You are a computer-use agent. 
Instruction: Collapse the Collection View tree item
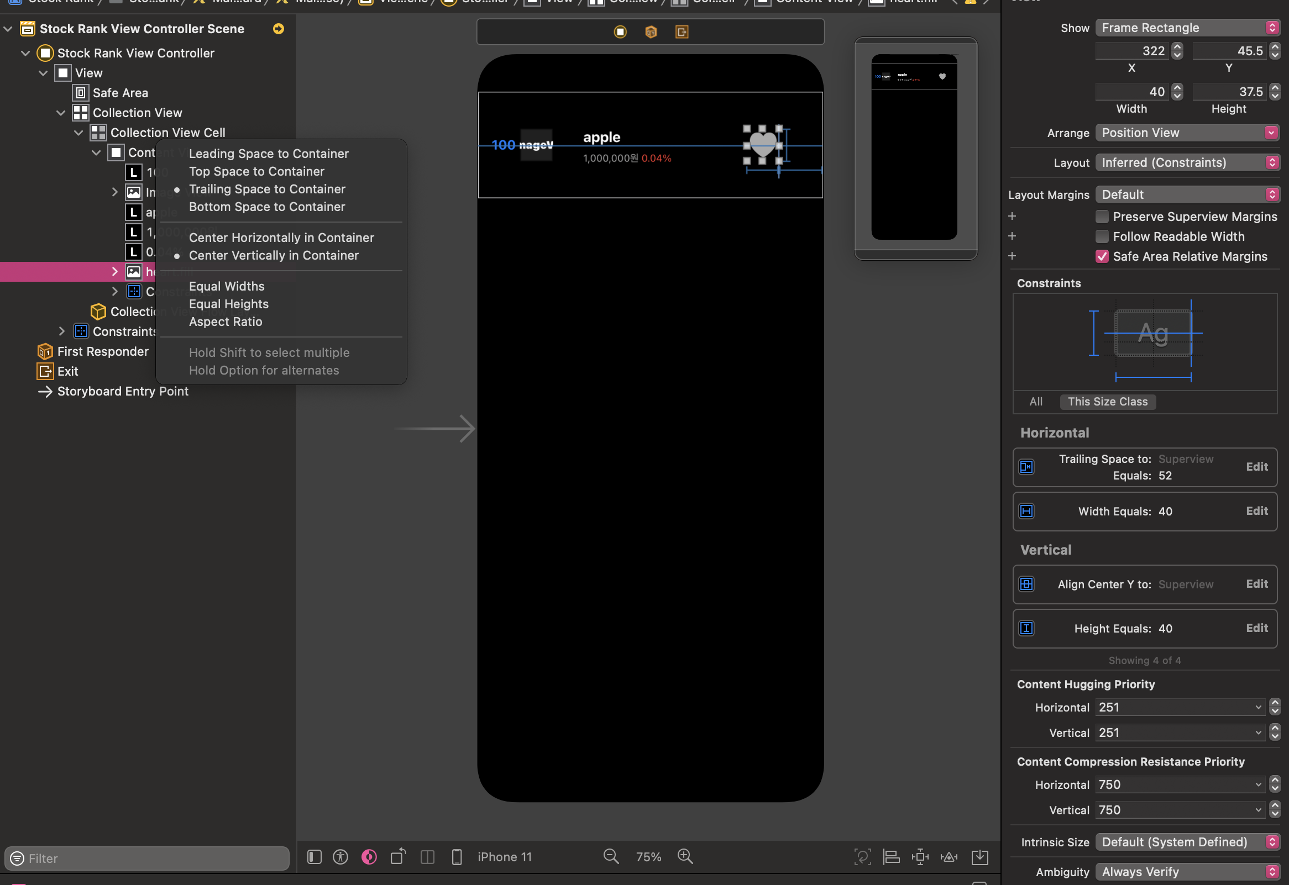click(61, 113)
